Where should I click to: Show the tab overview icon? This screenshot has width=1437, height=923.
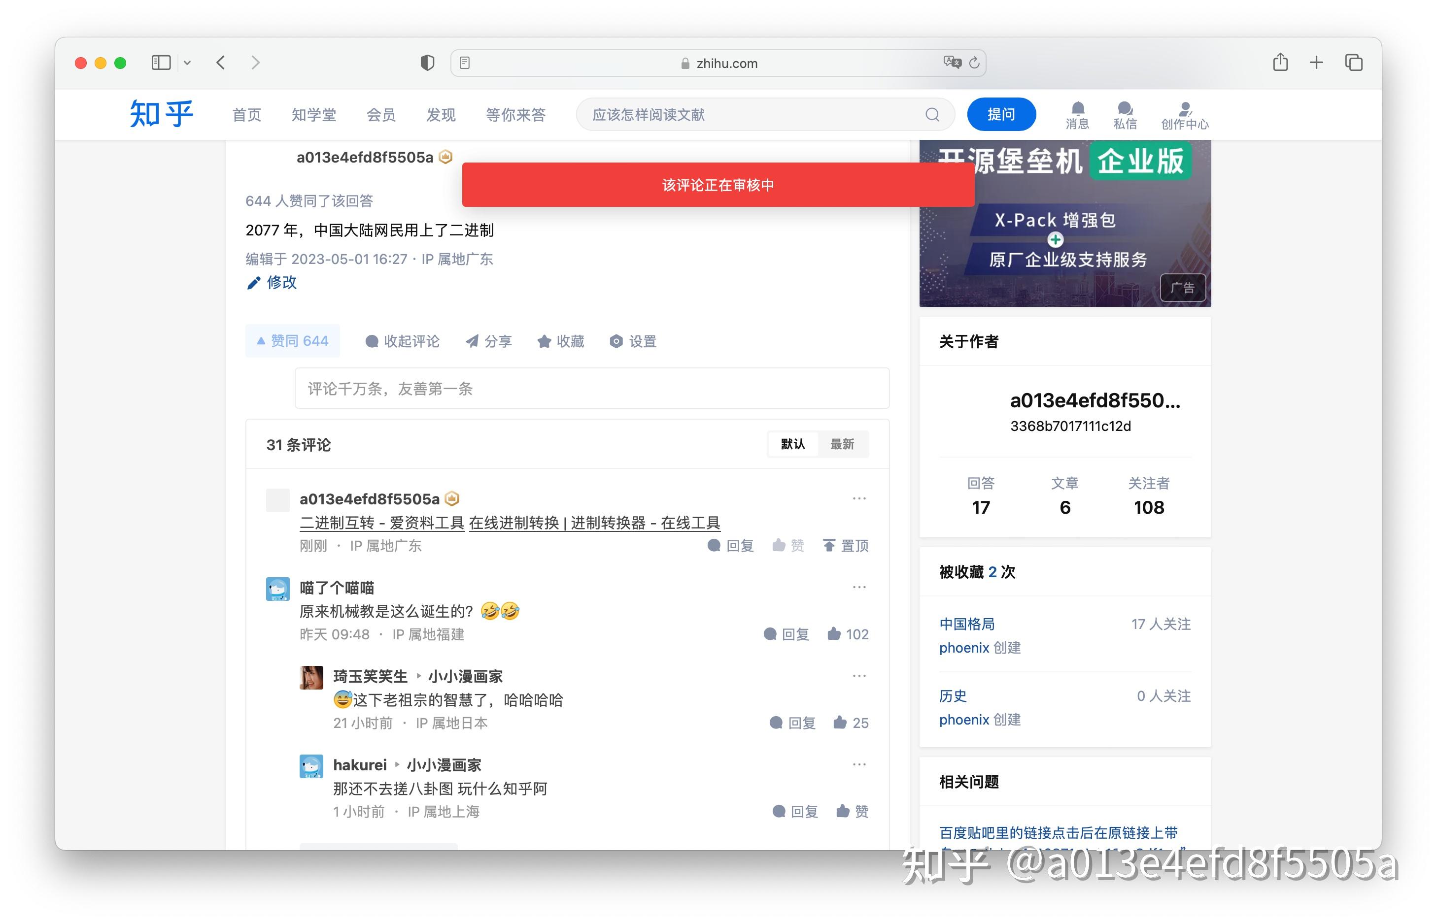click(1354, 63)
